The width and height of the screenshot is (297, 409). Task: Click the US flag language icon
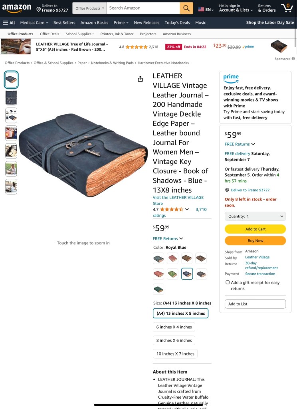(201, 10)
